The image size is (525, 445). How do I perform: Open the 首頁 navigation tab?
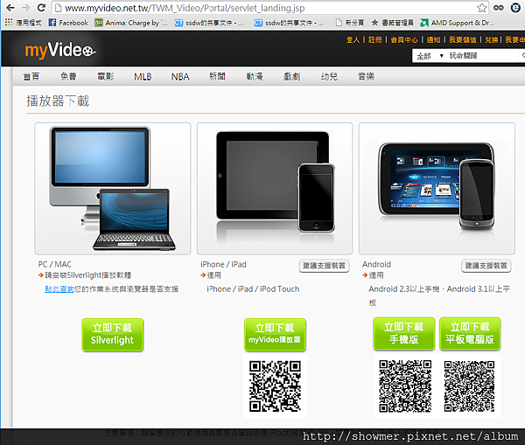coord(31,77)
